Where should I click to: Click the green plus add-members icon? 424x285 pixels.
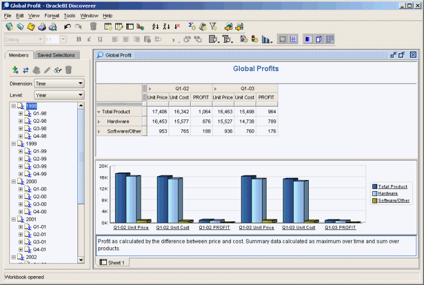(15, 70)
